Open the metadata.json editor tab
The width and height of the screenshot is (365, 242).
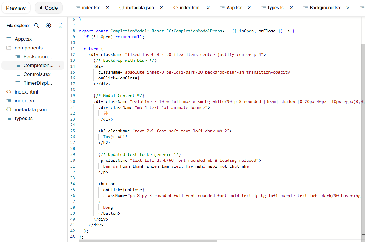click(x=140, y=8)
